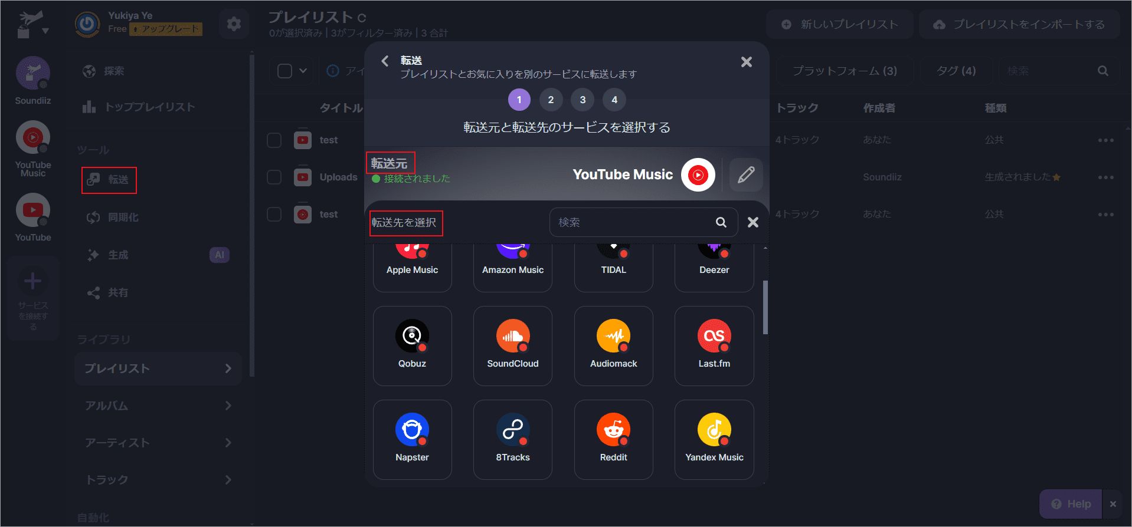Open the YouTube Music logo in source row
The width and height of the screenshot is (1132, 527).
698,174
